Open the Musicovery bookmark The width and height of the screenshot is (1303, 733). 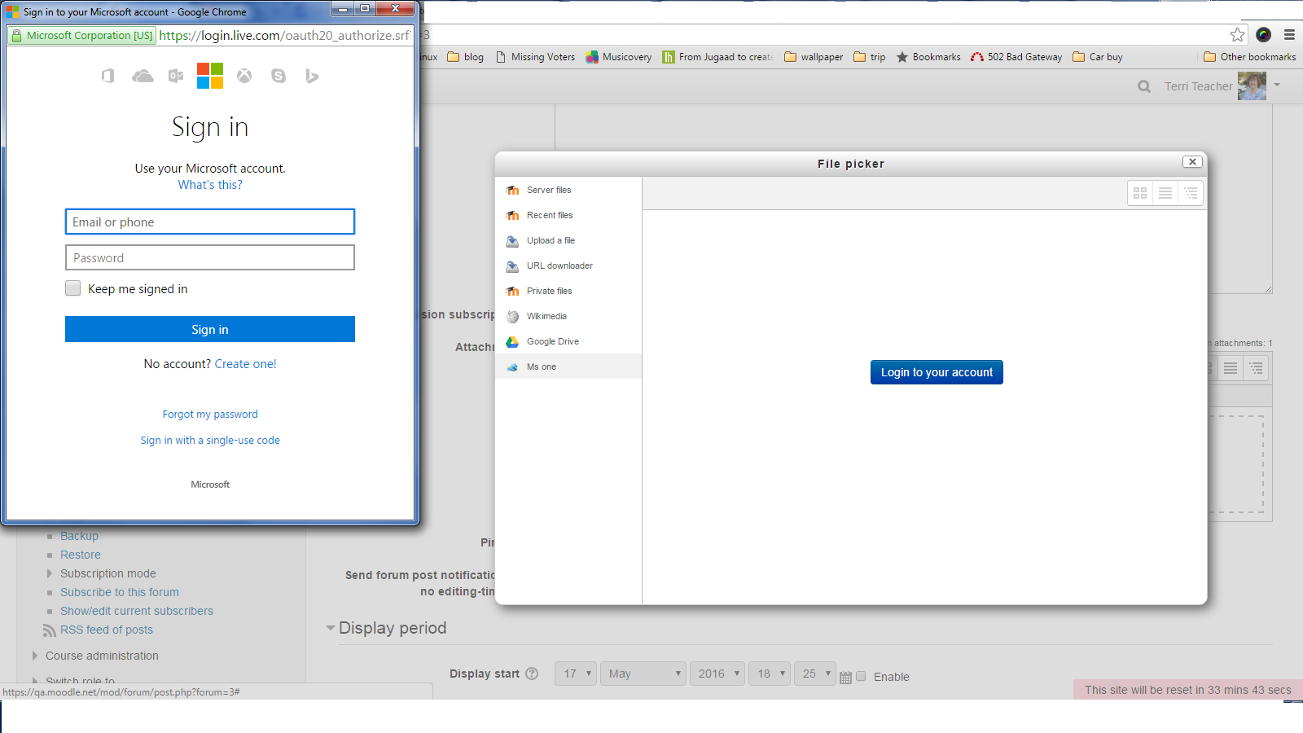click(619, 57)
